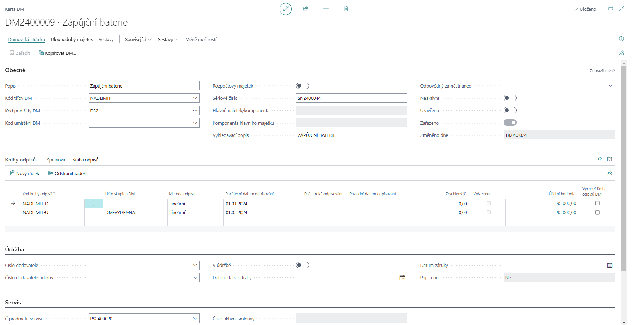The width and height of the screenshot is (634, 325).
Task: Click the Knihy odpisů share icon
Action: (x=599, y=159)
